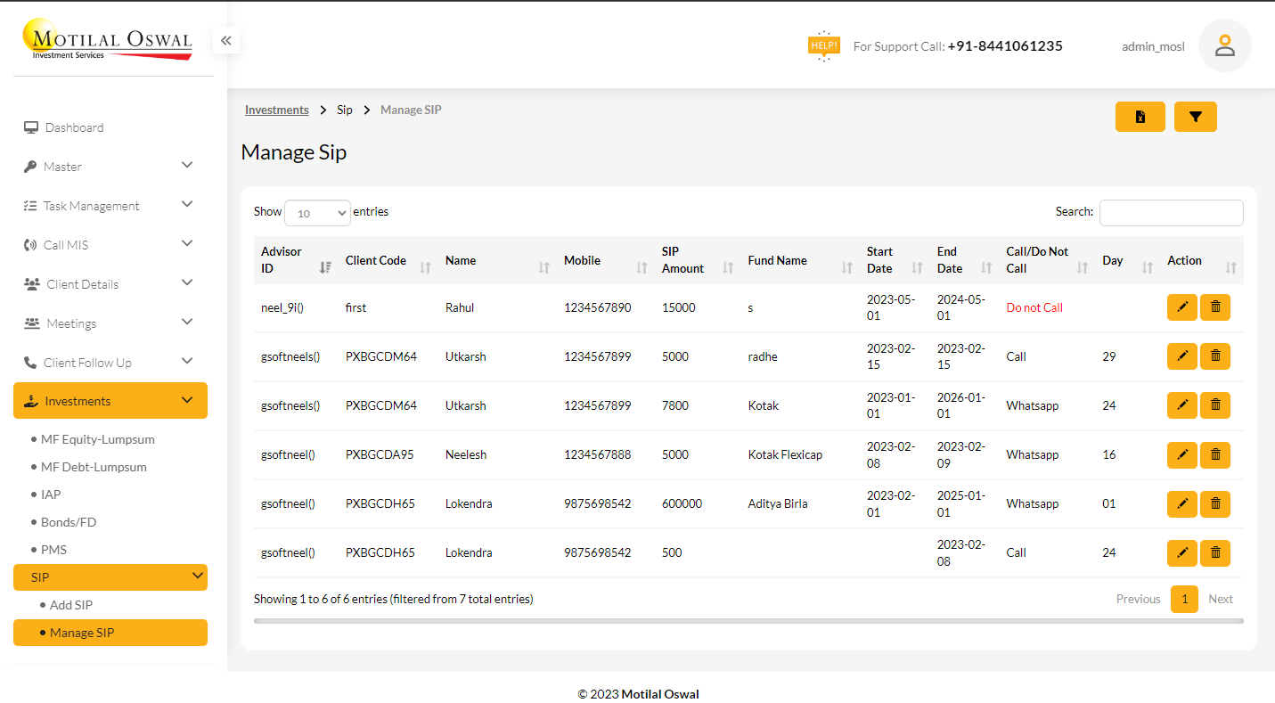Viewport: 1275px width, 703px height.
Task: Delete the Rahul SIP row
Action: pyautogui.click(x=1215, y=307)
